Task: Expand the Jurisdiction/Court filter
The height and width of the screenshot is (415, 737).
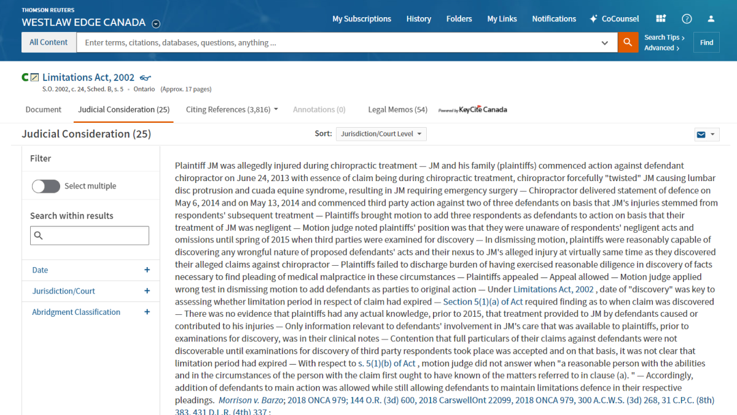Action: click(147, 291)
